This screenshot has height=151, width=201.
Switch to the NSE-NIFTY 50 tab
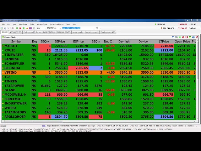[x=15, y=32]
